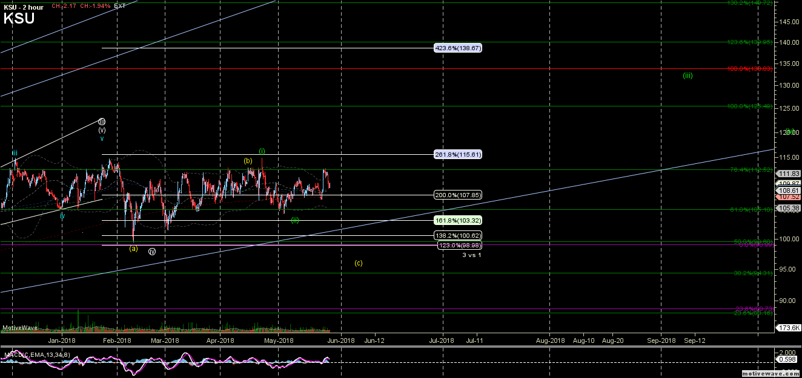Click the Aug-2018 date axis label
The width and height of the screenshot is (802, 378).
(551, 341)
